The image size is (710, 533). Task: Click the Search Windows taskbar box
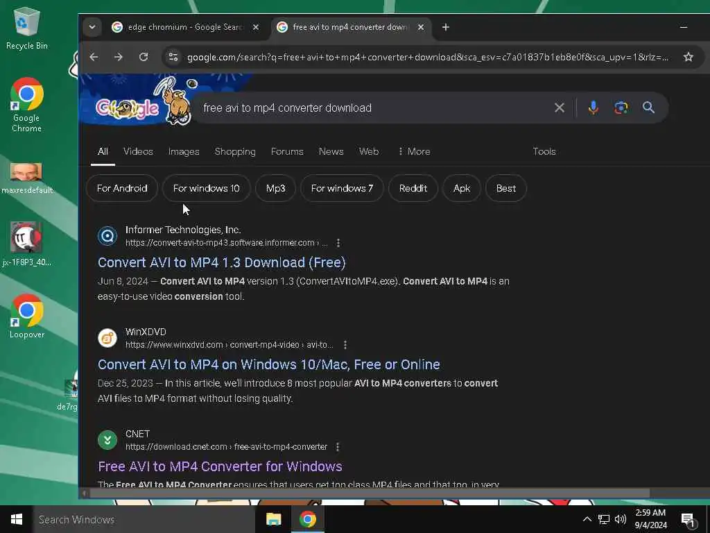coord(144,519)
